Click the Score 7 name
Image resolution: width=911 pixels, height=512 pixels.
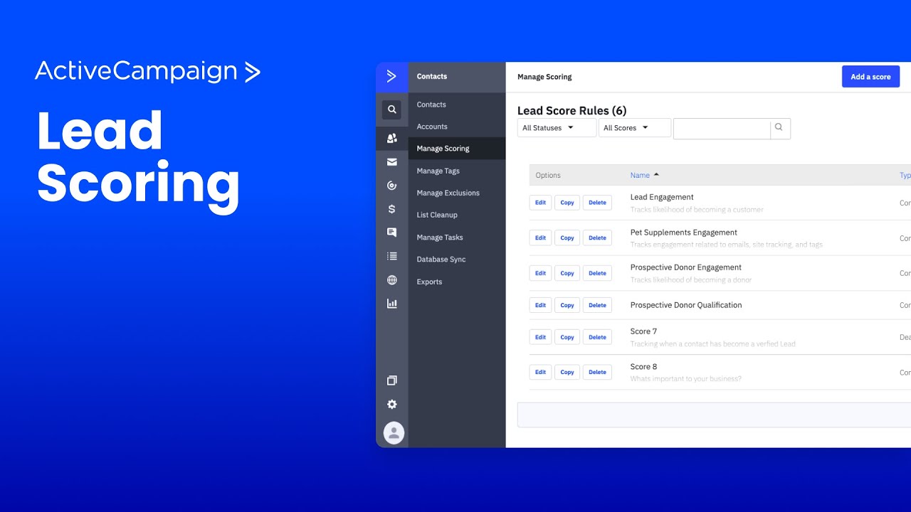(x=643, y=331)
